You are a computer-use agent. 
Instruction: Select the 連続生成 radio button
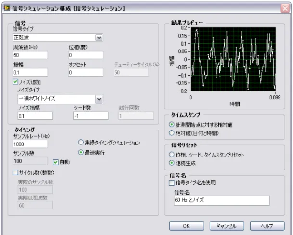tap(171, 163)
